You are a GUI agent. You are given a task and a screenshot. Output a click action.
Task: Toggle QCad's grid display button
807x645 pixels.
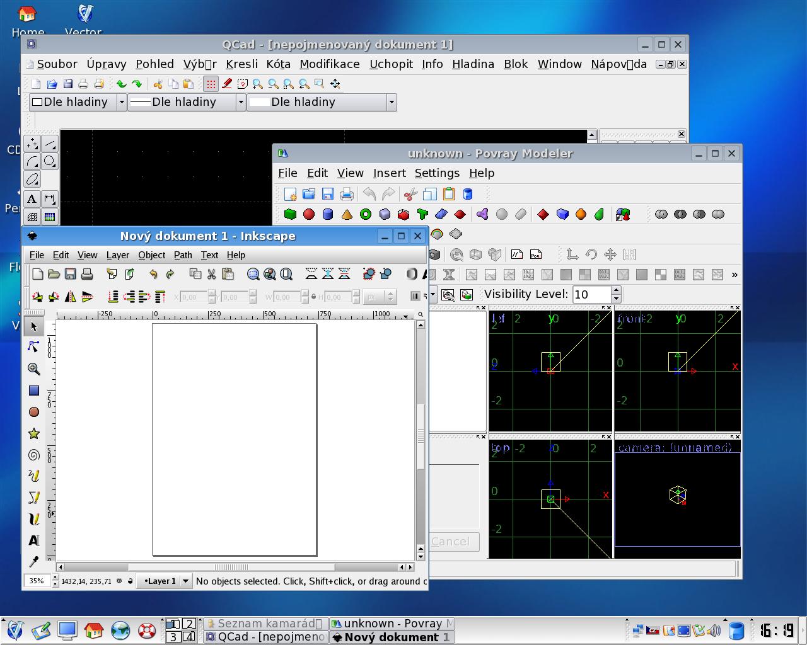pos(211,84)
